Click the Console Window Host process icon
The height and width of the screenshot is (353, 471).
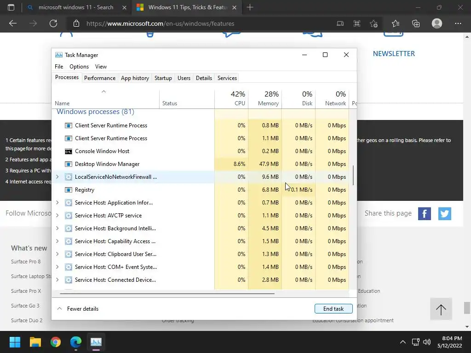click(x=69, y=151)
